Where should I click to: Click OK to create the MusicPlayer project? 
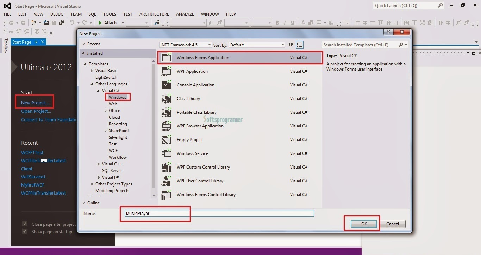364,224
